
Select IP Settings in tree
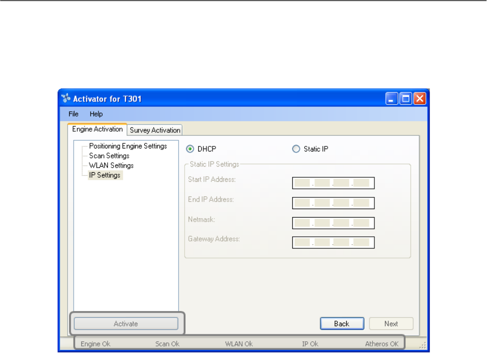click(x=104, y=175)
